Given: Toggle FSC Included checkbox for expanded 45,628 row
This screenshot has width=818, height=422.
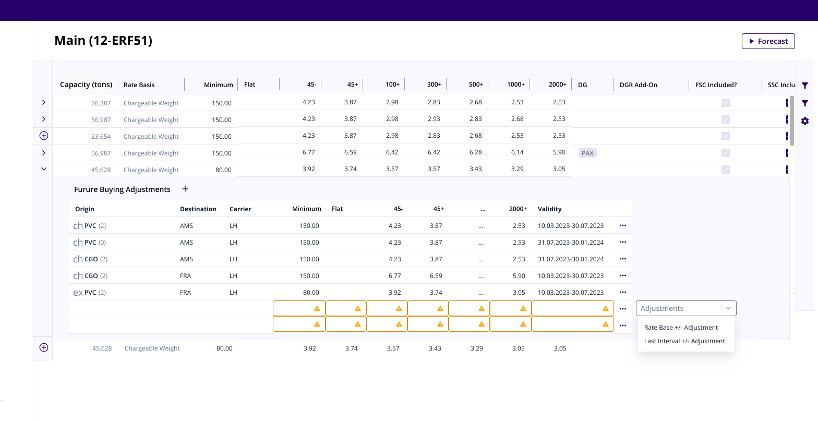Looking at the screenshot, I should [x=725, y=170].
